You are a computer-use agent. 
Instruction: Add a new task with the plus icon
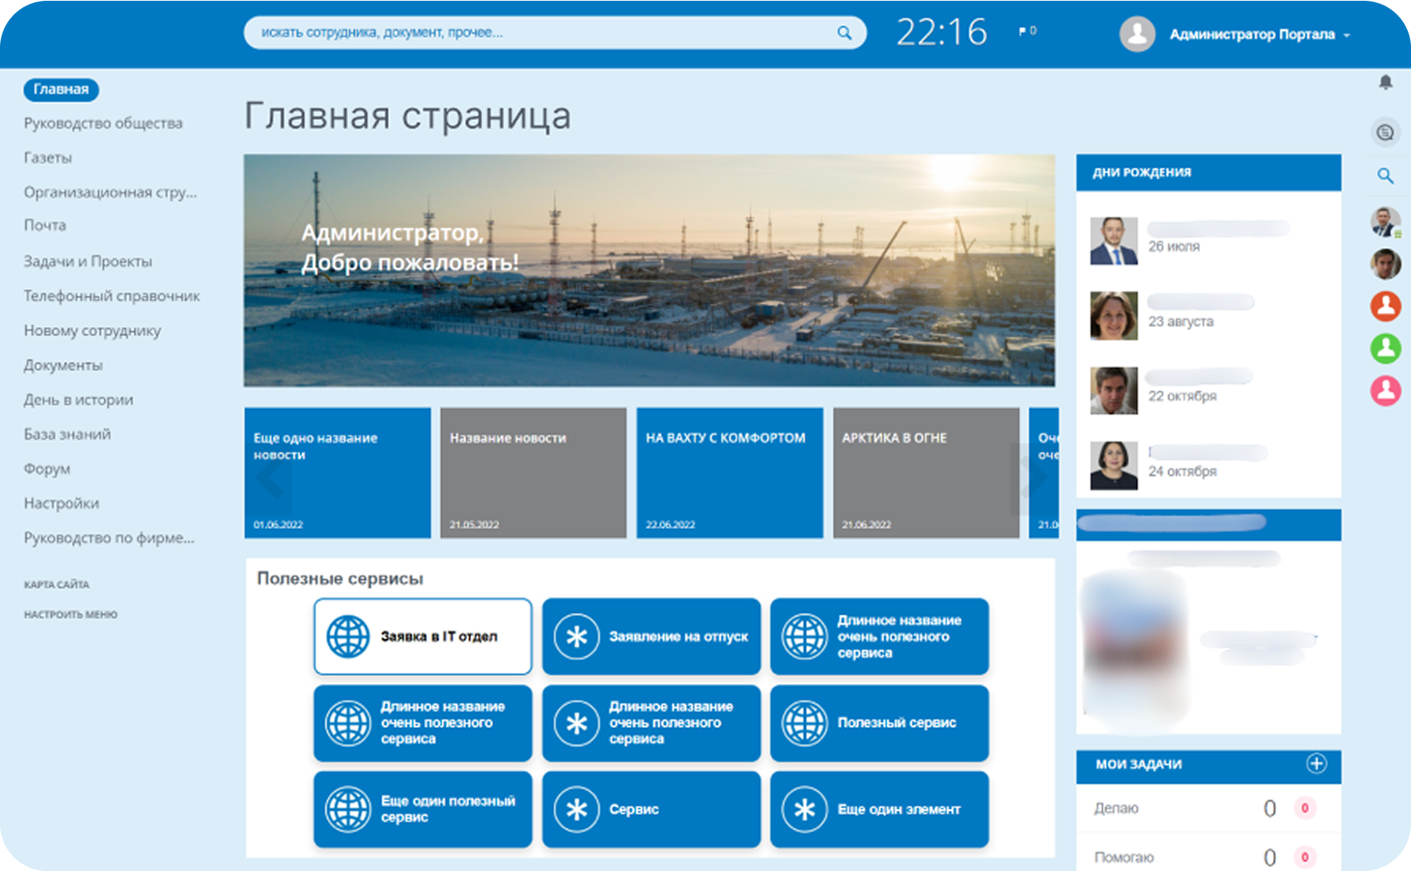[x=1316, y=764]
